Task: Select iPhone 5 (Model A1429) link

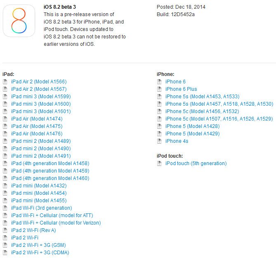Action: click(x=193, y=134)
